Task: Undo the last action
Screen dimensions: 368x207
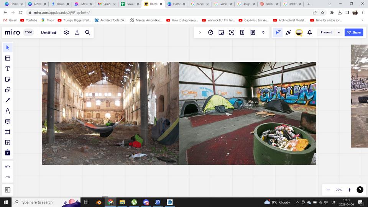Action: click(8, 167)
